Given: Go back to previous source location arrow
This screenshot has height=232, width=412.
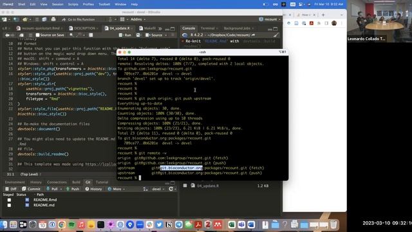Looking at the screenshot, I should 7,35.
